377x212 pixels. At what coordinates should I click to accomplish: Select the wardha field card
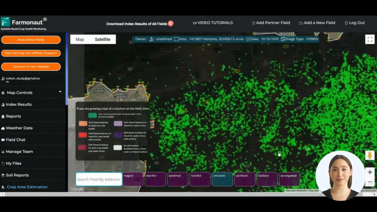[x=155, y=179]
